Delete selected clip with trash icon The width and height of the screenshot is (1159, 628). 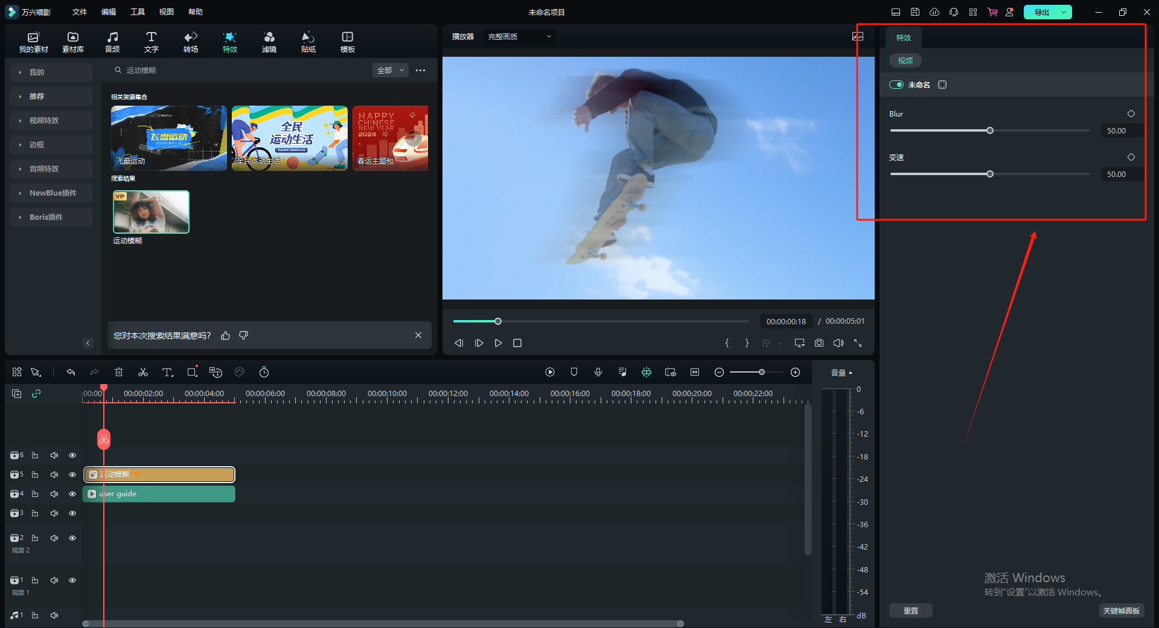[x=119, y=372]
